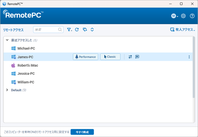This screenshot has width=198, height=137.
Task: Open the three-dot menu for James-PC
Action: coord(189,57)
